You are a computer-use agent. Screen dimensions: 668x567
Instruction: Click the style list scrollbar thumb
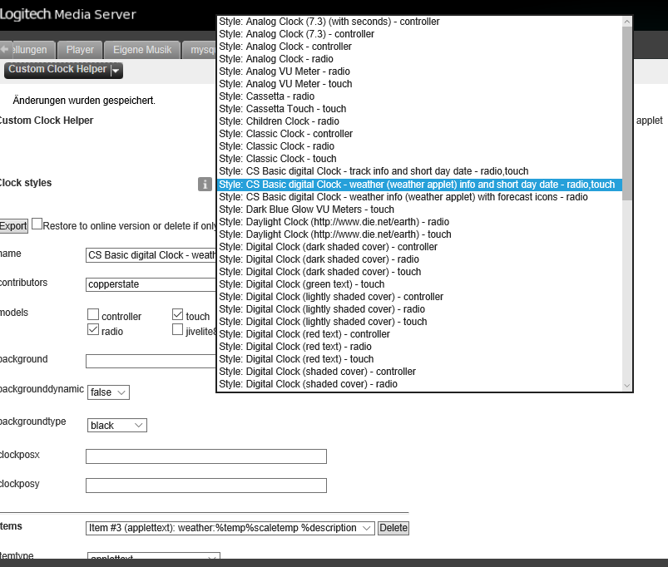click(627, 108)
